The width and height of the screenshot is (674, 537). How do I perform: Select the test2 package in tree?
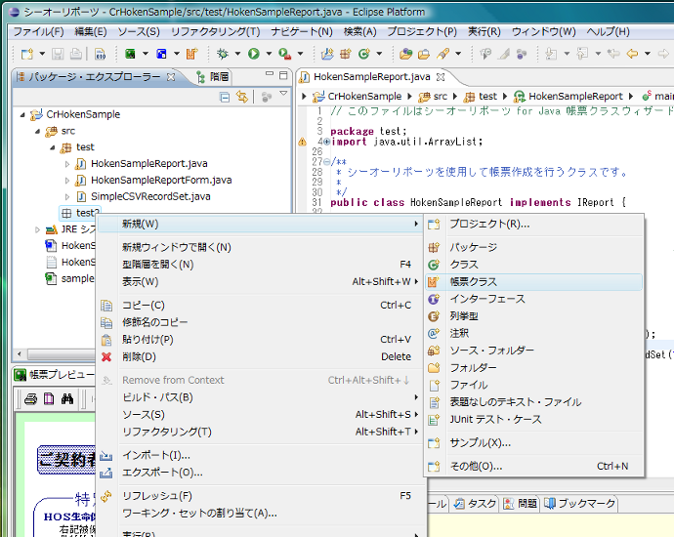[x=80, y=213]
